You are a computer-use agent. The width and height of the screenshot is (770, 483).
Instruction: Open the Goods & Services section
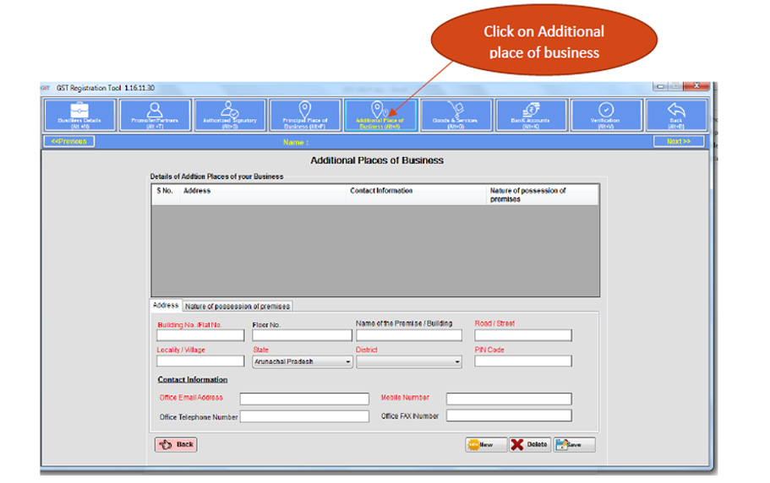point(455,116)
